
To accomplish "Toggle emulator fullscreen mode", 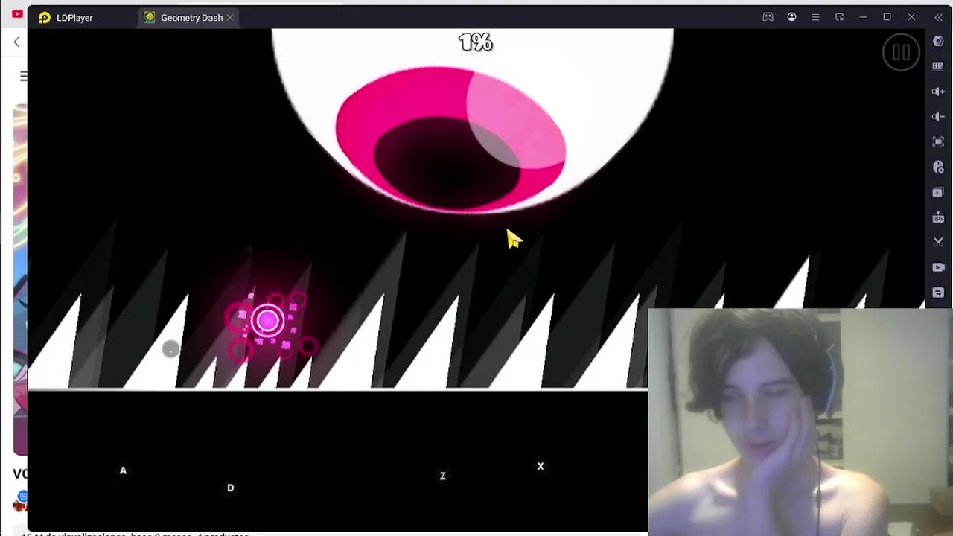I will [x=938, y=141].
